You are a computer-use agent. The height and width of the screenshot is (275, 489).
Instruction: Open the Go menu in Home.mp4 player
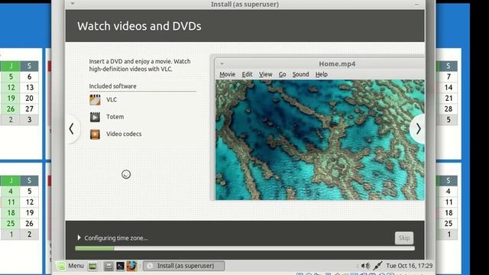click(x=282, y=75)
